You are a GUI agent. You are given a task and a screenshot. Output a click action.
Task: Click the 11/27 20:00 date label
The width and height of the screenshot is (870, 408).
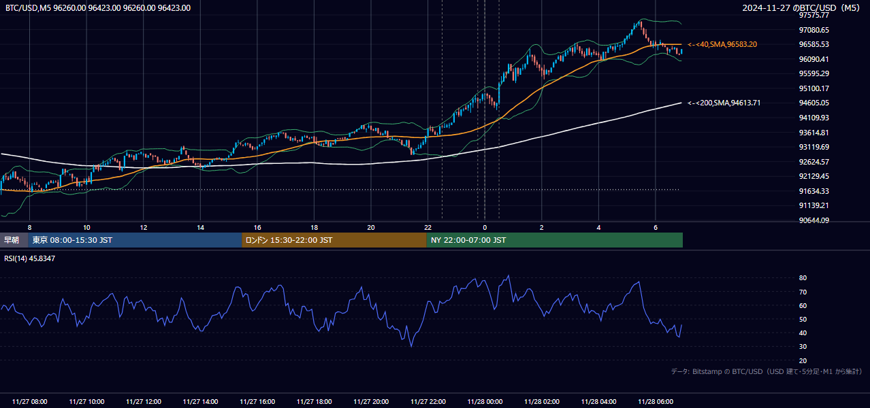(371, 402)
